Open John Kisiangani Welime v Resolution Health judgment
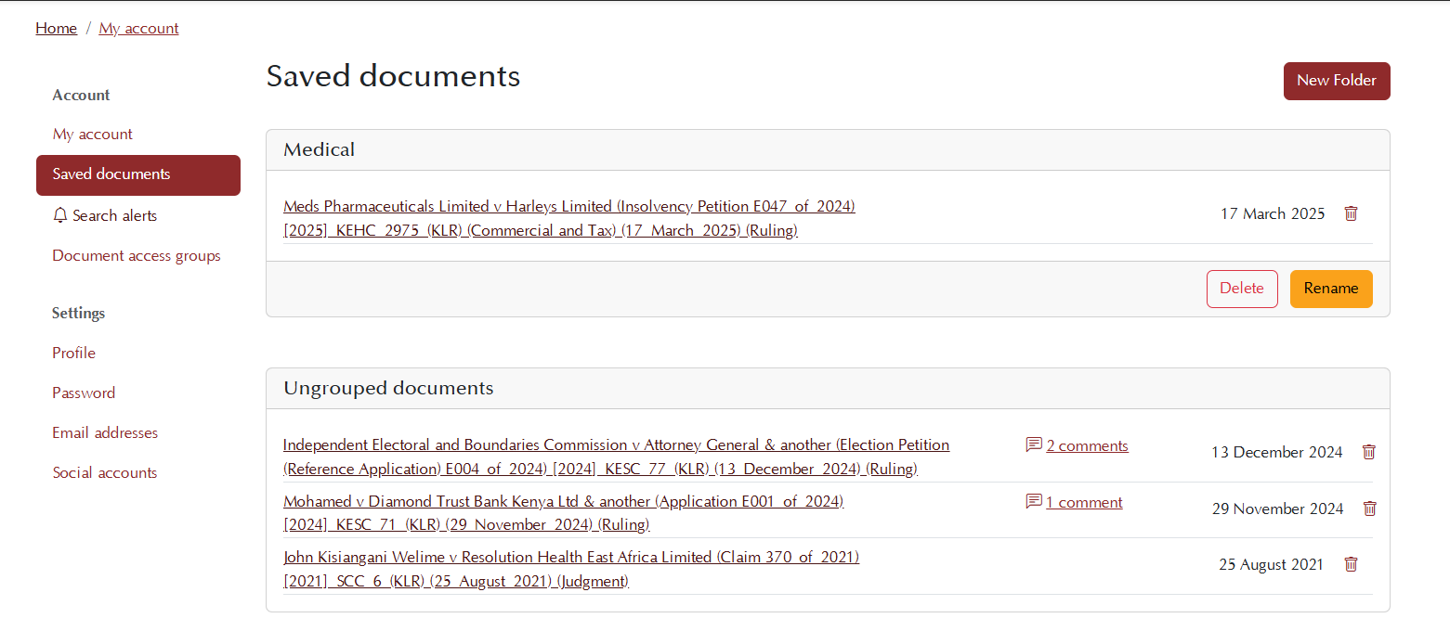1450x618 pixels. [x=571, y=569]
